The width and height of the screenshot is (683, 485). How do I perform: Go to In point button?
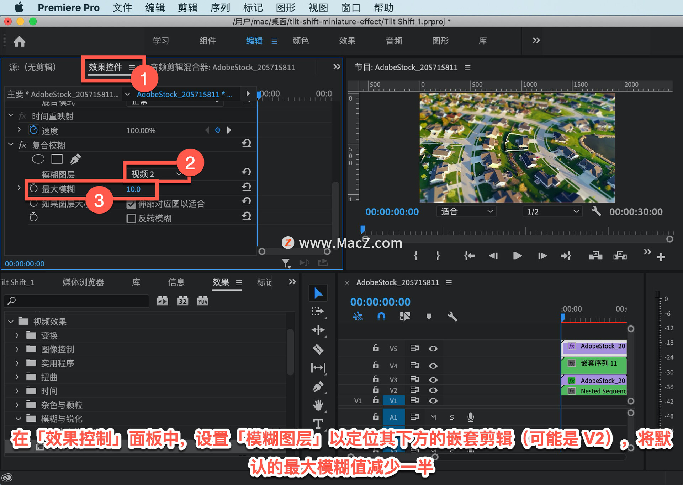click(469, 256)
